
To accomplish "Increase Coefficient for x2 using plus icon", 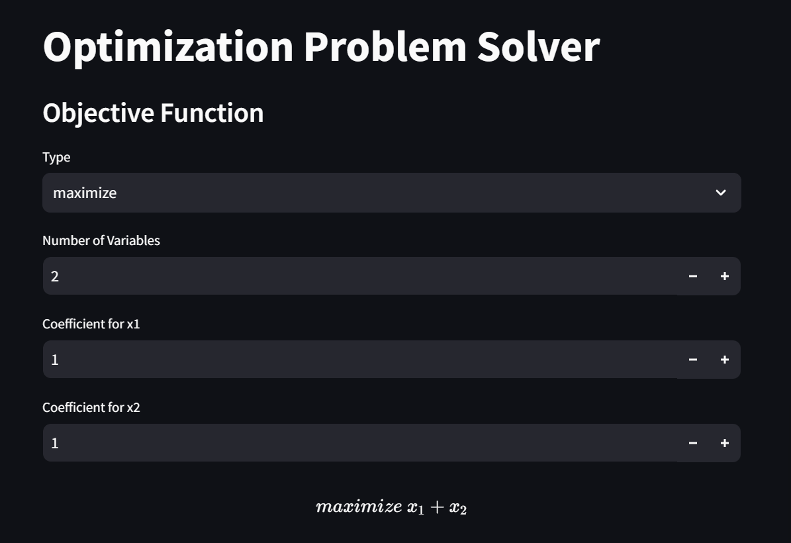I will (x=724, y=442).
